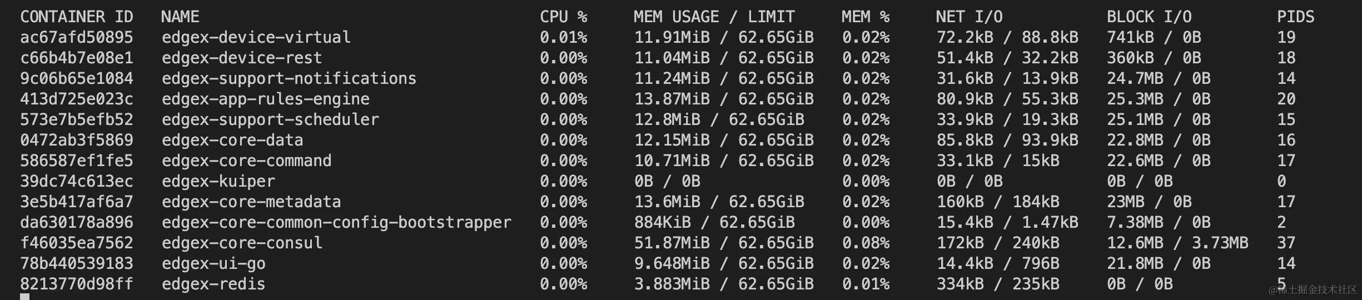This screenshot has height=300, width=1362.
Task: Click the edgex-core-consul name
Action: (x=242, y=243)
